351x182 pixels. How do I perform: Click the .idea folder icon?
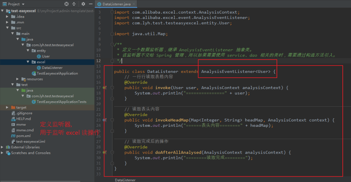(x=13, y=17)
